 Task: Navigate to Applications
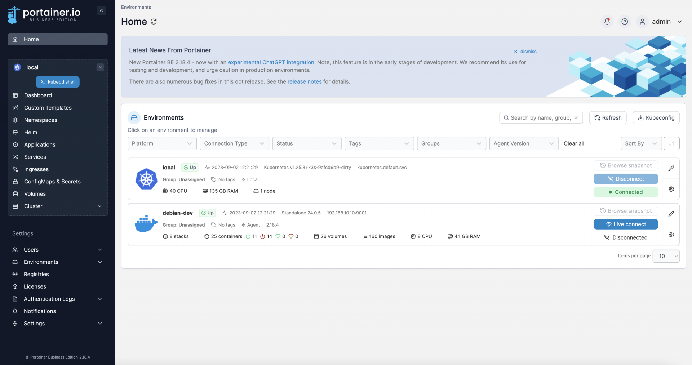58,144
